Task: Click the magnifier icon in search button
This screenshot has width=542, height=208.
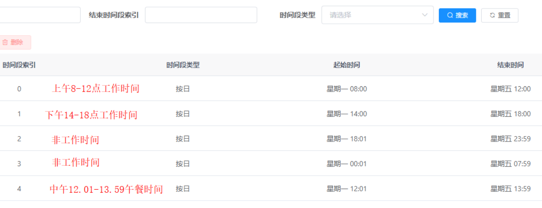Action: (450, 15)
